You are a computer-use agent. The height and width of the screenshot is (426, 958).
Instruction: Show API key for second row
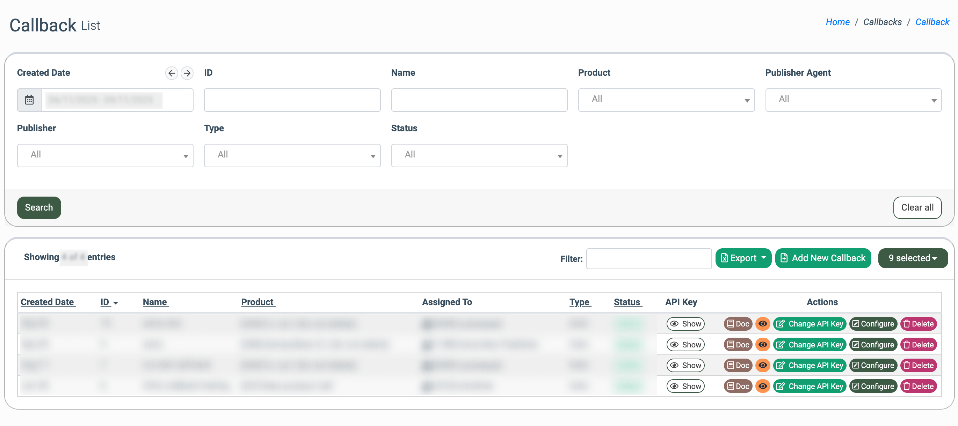[685, 345]
